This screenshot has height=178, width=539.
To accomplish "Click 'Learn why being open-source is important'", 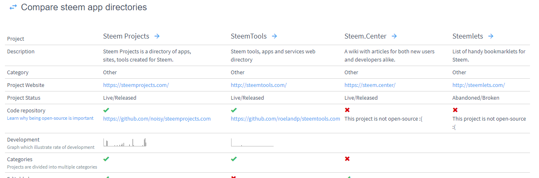I will pyautogui.click(x=50, y=118).
